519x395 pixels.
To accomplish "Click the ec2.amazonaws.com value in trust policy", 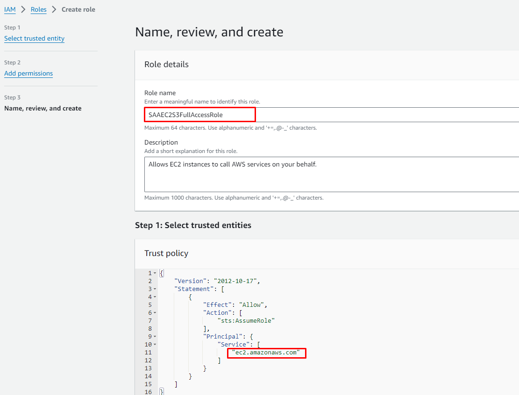I will 266,353.
